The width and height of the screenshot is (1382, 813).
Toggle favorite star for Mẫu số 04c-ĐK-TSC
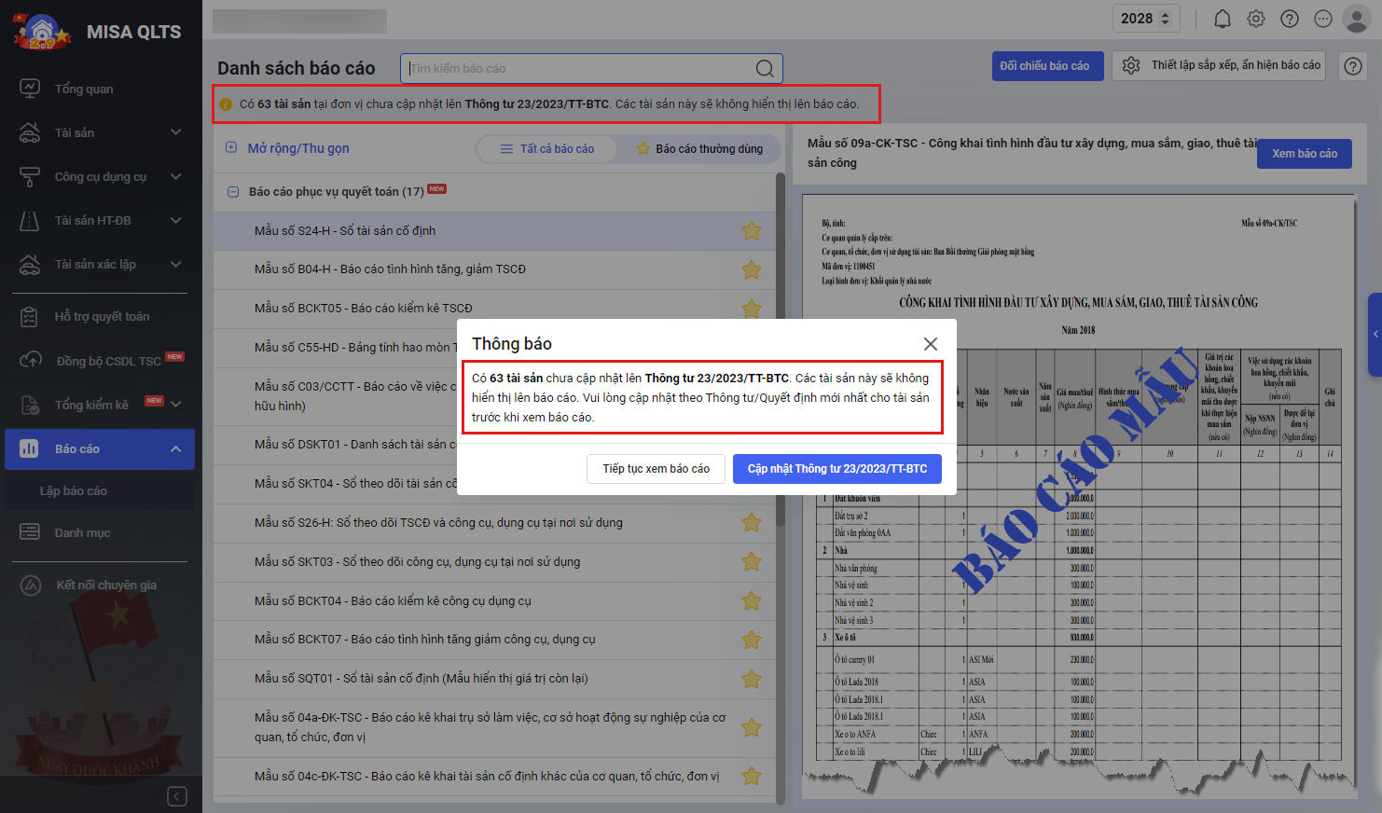click(752, 776)
